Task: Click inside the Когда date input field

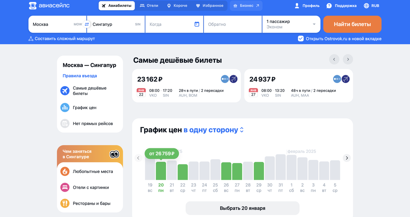Action: 164,24
